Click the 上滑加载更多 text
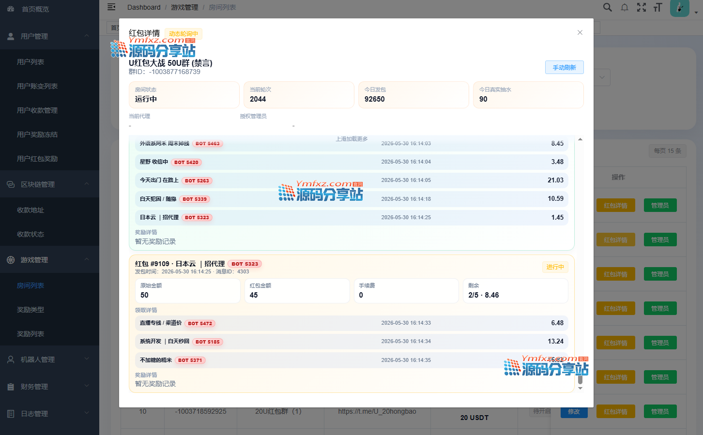The width and height of the screenshot is (703, 435). pyautogui.click(x=352, y=139)
